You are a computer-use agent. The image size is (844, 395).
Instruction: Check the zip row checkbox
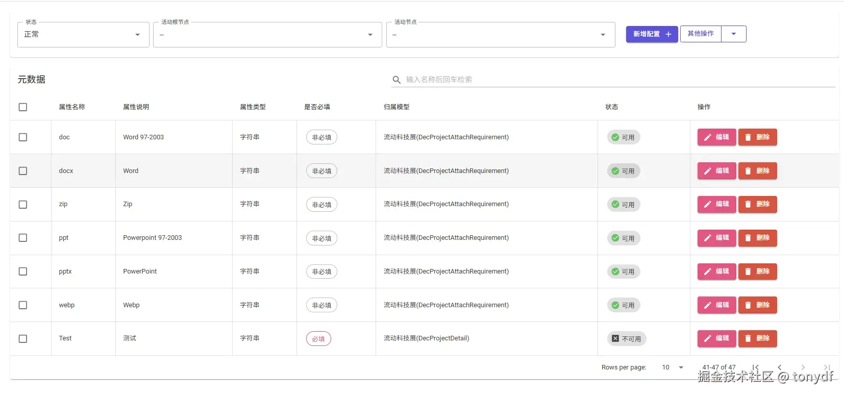pos(23,205)
